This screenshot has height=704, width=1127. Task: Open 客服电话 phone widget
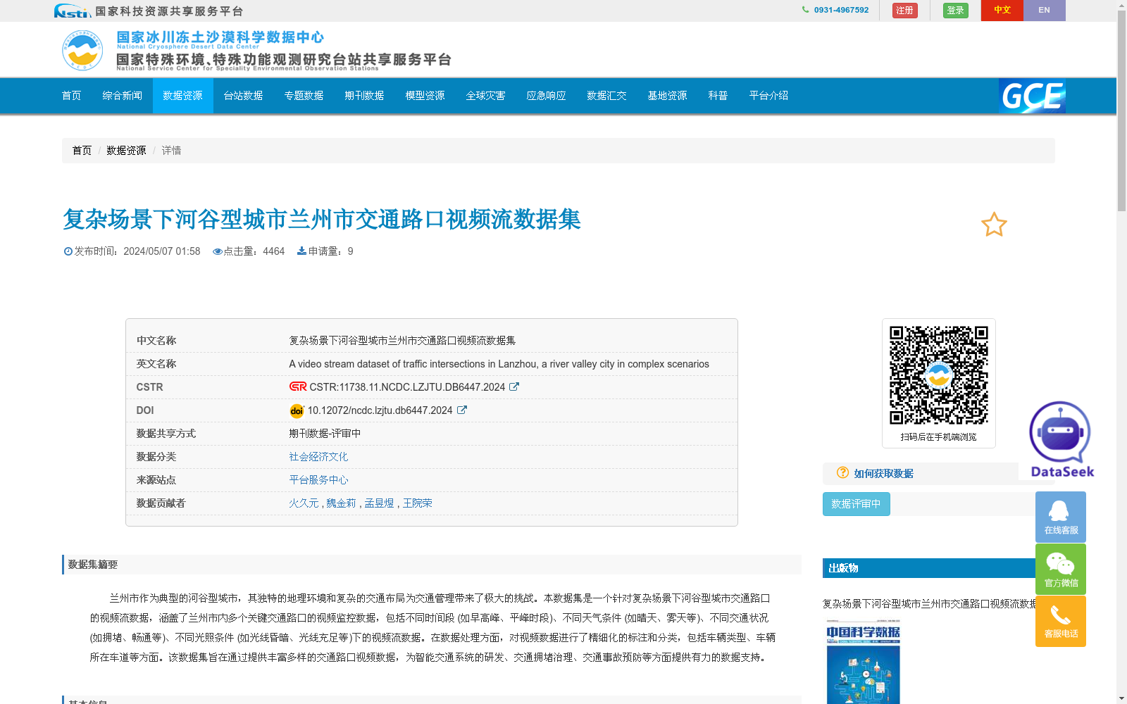(1061, 621)
